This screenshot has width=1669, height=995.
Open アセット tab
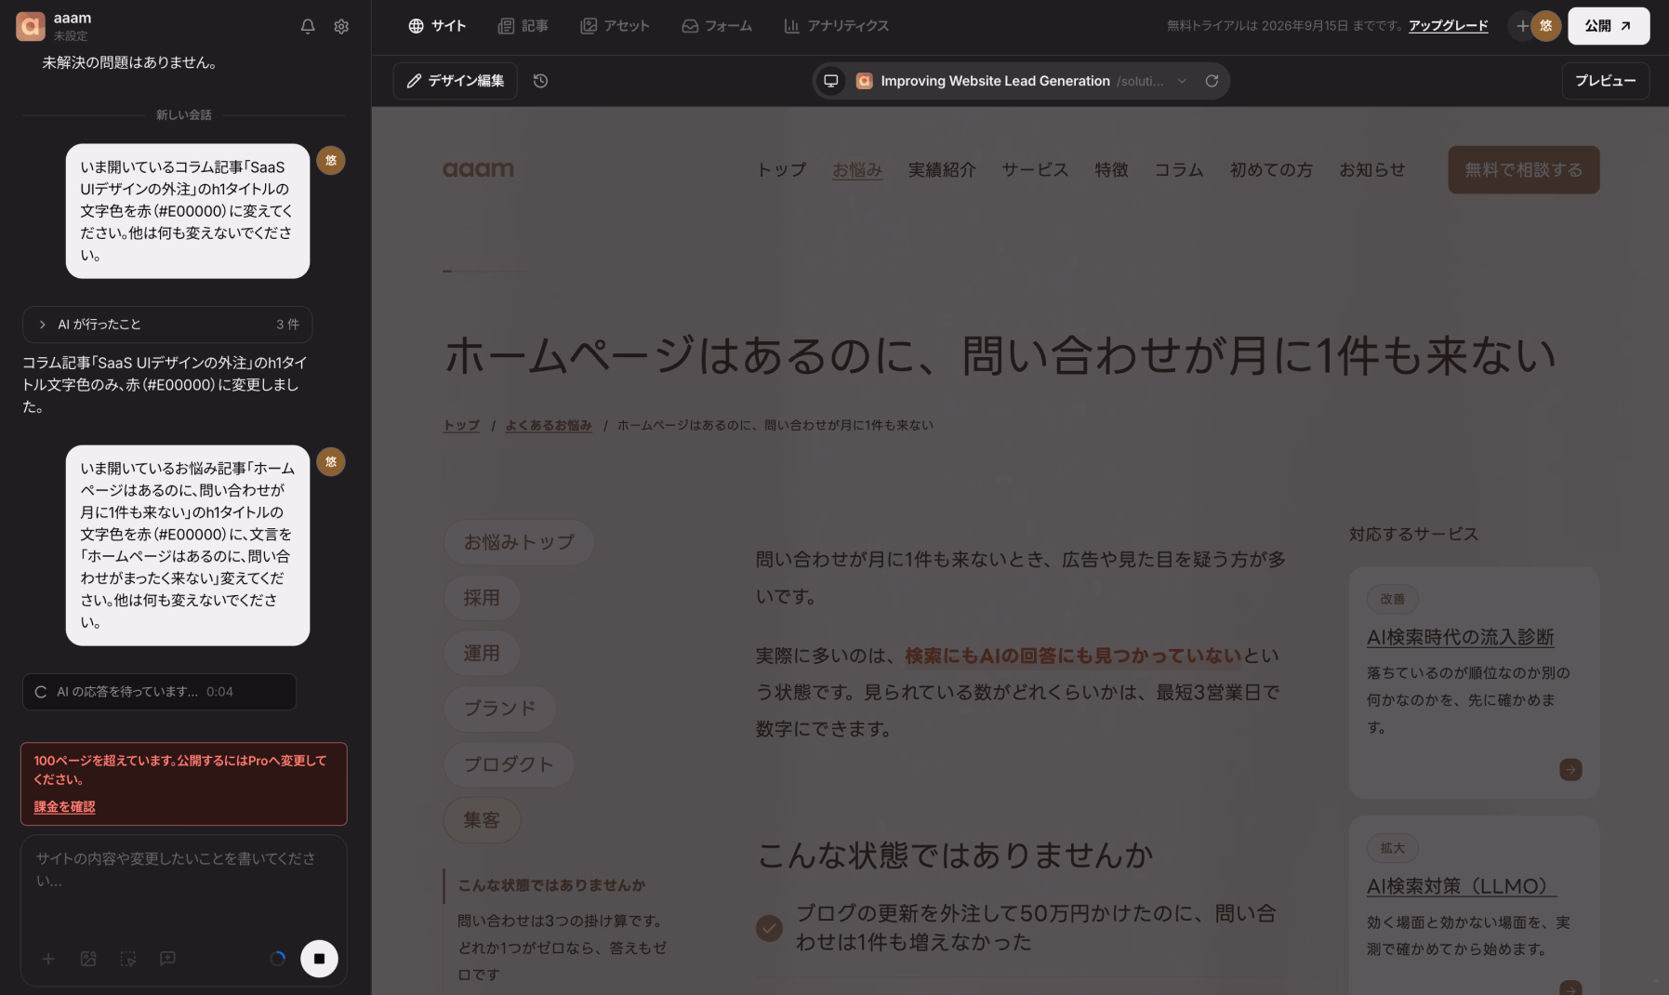pos(615,26)
